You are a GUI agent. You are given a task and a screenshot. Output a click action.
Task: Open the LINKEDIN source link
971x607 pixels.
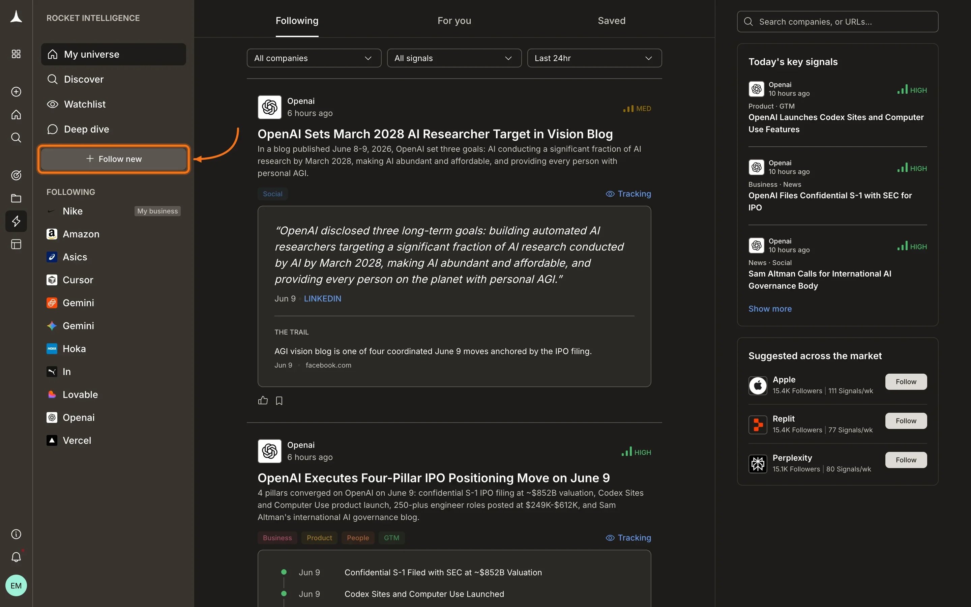(323, 299)
